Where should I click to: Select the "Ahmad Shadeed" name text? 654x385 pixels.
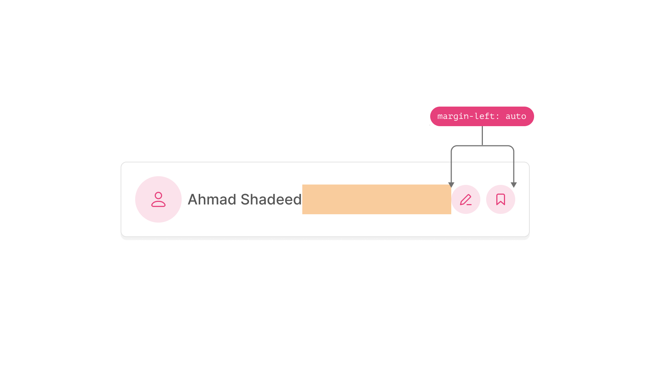pyautogui.click(x=245, y=199)
